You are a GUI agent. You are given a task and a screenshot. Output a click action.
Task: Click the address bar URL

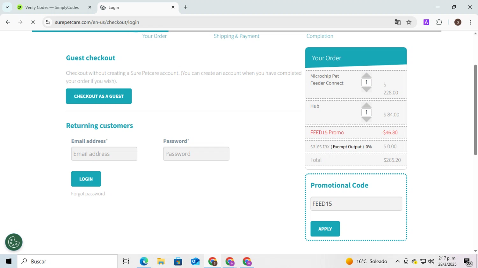(97, 22)
